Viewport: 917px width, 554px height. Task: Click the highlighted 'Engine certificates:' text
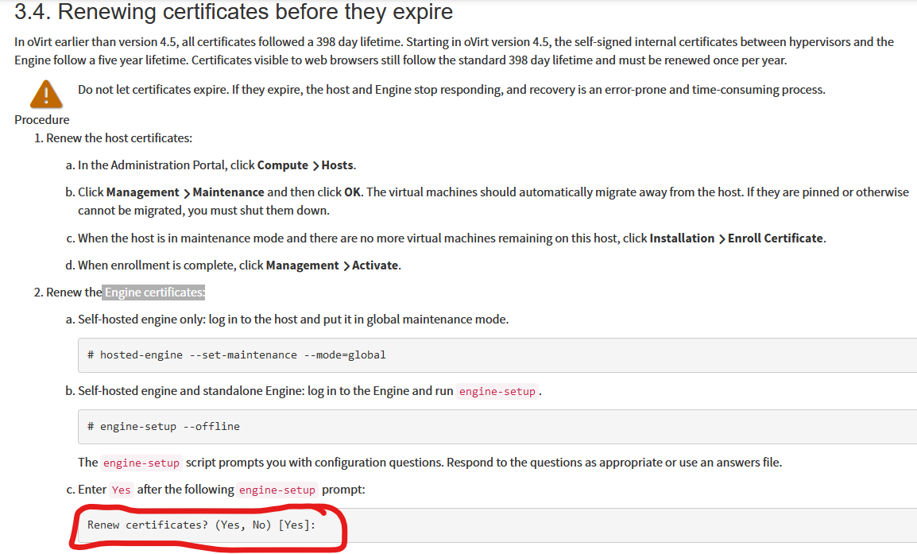[x=155, y=292]
